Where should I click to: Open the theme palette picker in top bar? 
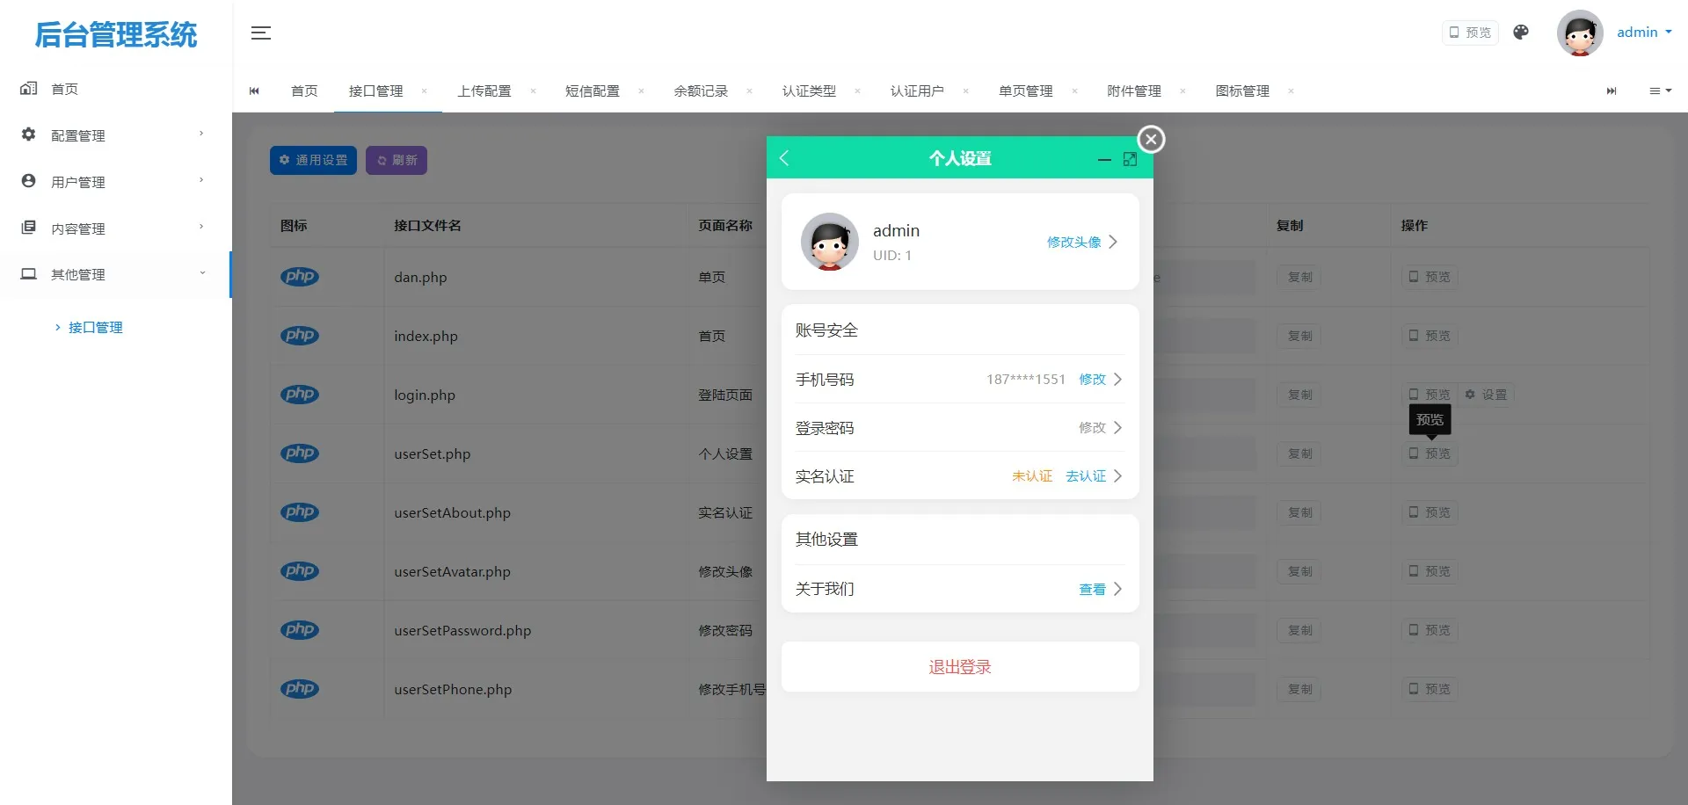(1521, 32)
